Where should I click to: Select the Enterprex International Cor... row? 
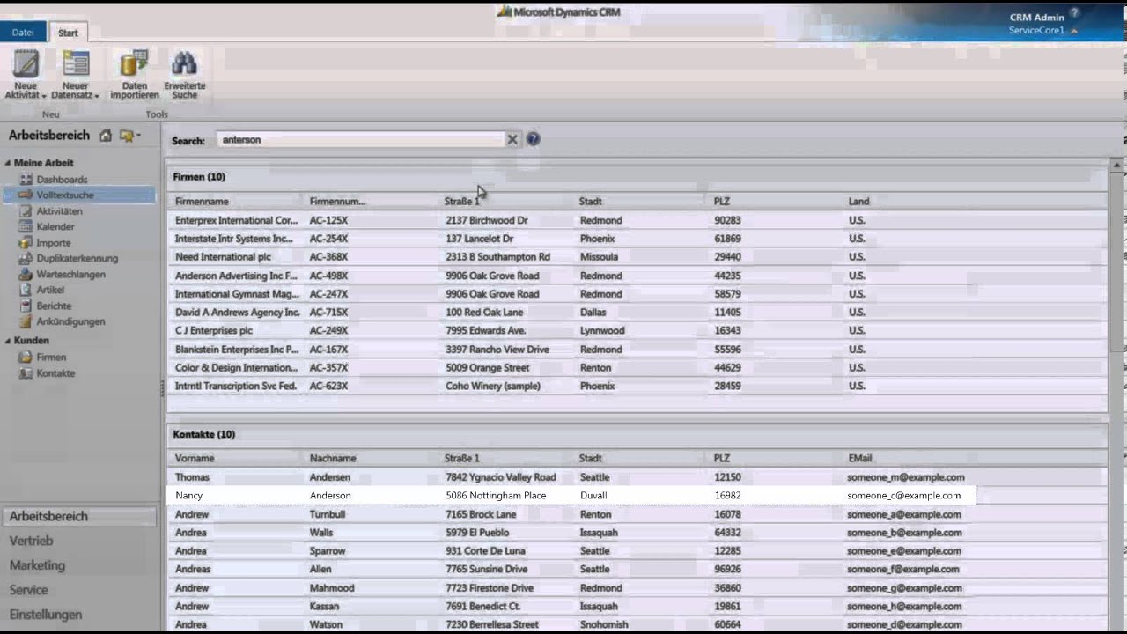pos(637,220)
